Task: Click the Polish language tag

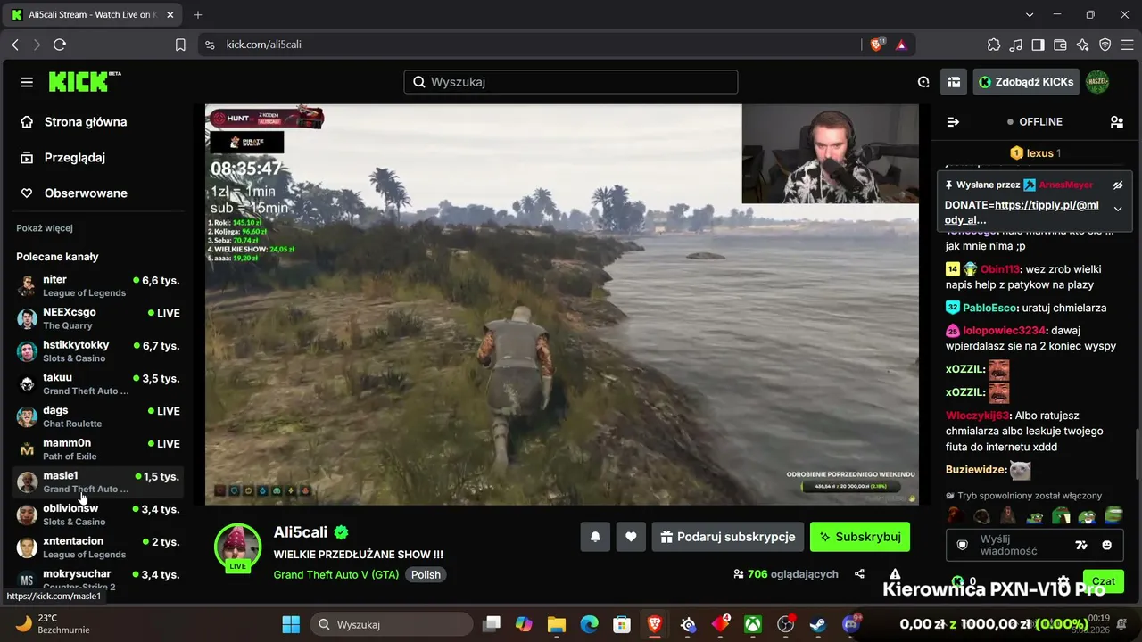Action: pos(426,574)
